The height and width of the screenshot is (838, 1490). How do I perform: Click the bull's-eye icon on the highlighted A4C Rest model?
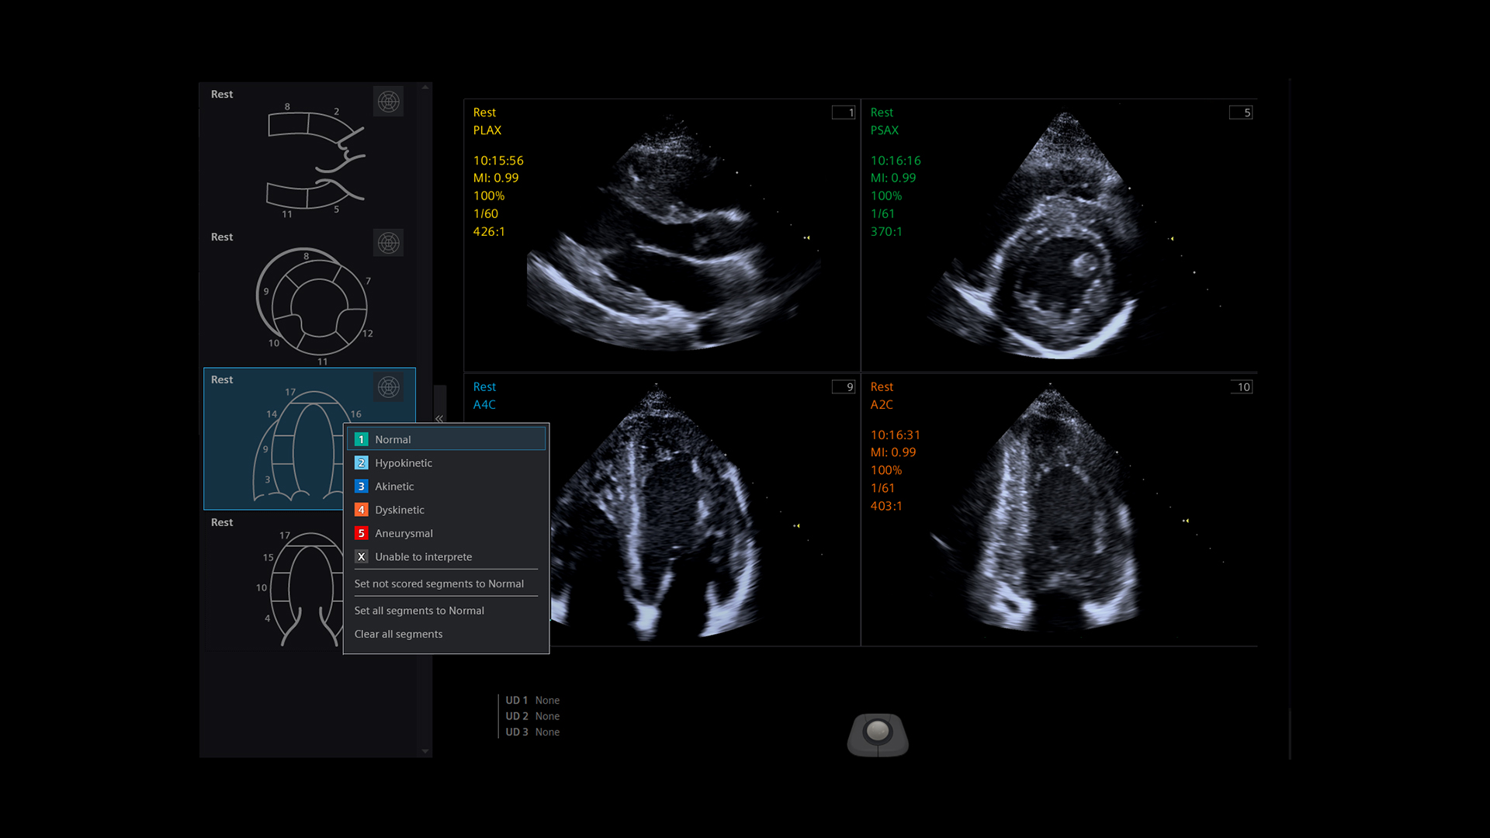coord(388,387)
